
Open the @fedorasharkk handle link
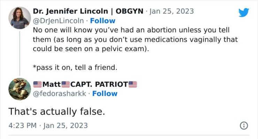(x=59, y=93)
